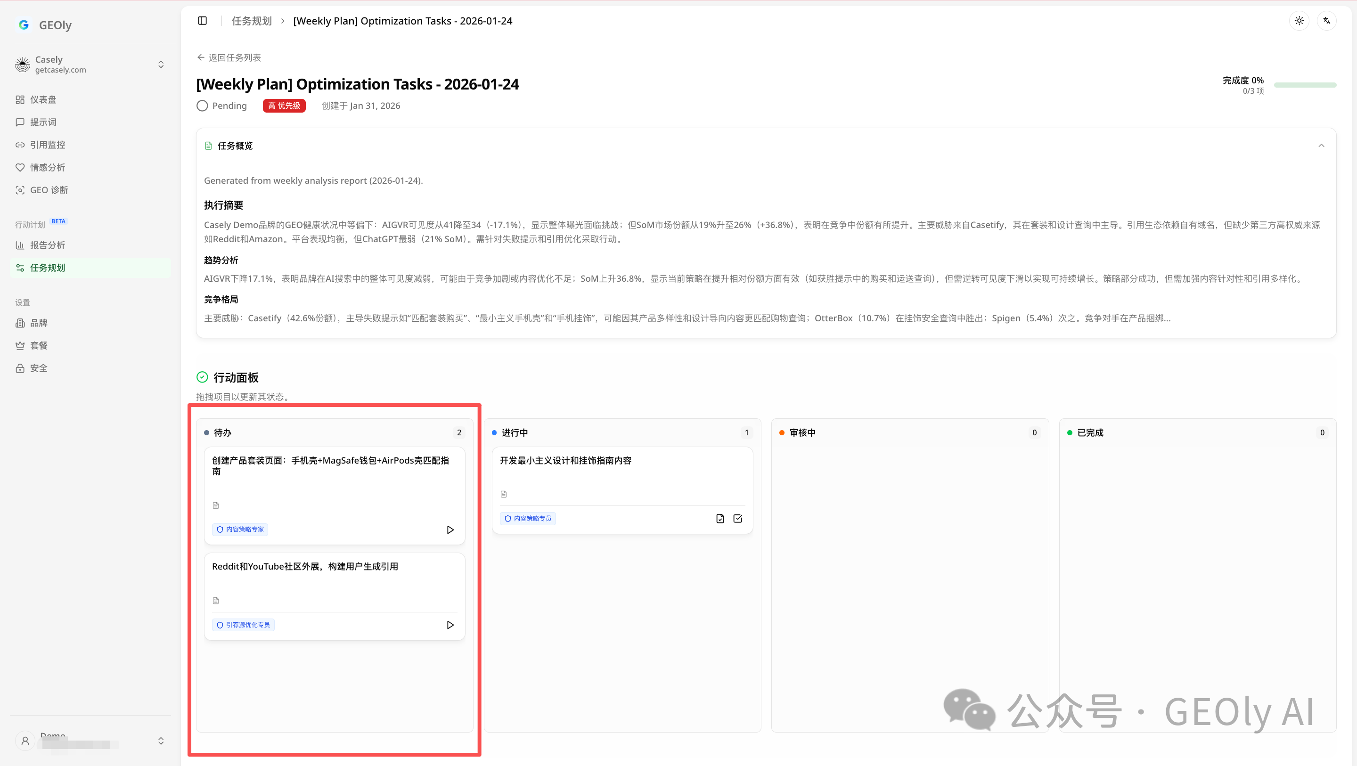Select 任务规划 in the sidebar
Viewport: 1357px width, 766px height.
[x=90, y=268]
